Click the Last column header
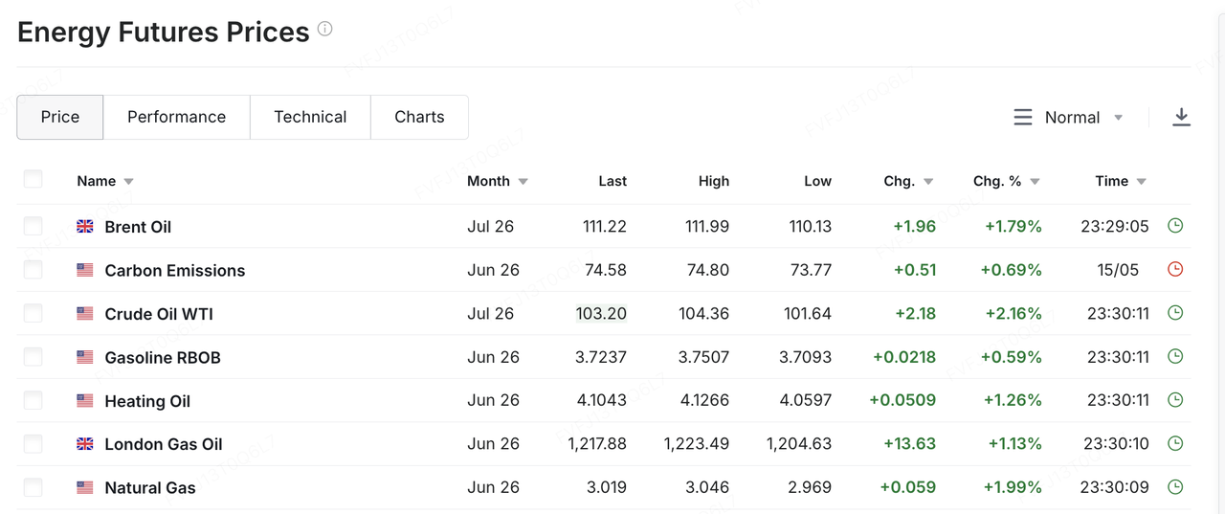This screenshot has height=514, width=1225. click(x=612, y=181)
